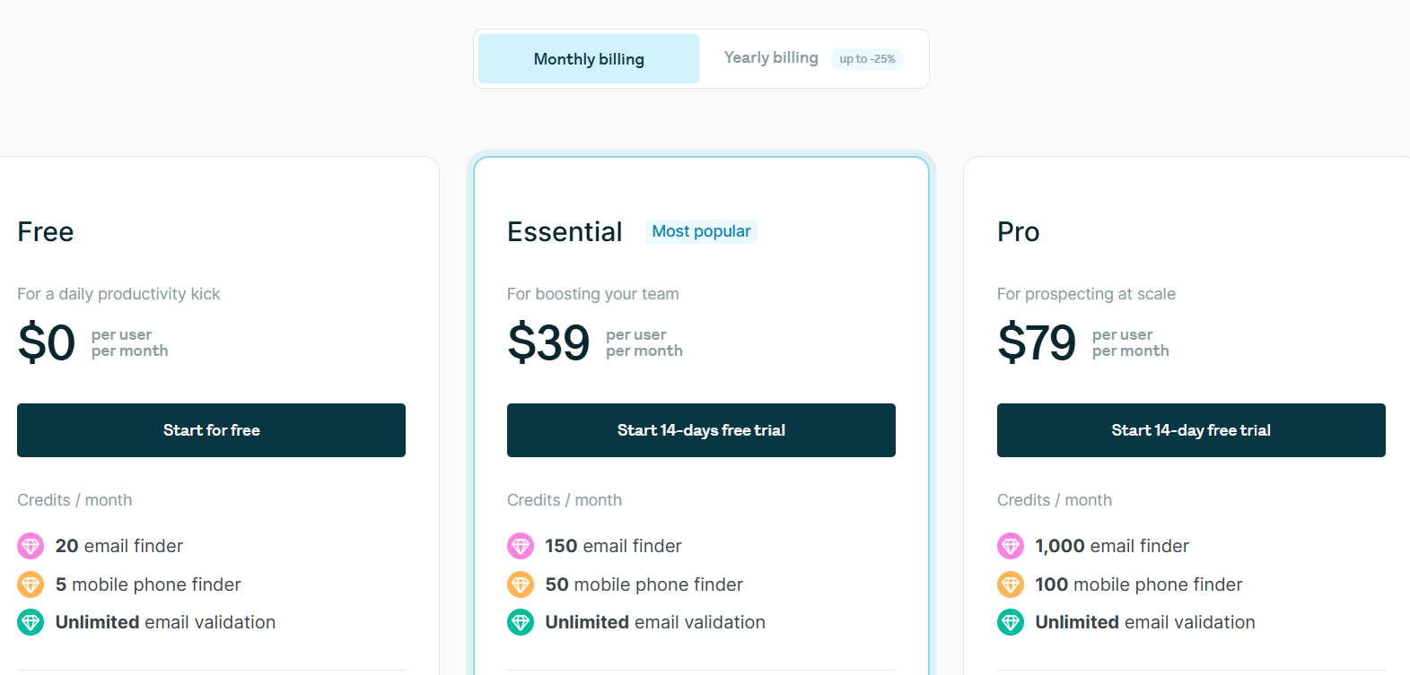This screenshot has width=1410, height=675.
Task: Click the pink diamond icon beside 150 email finder
Action: coord(521,546)
